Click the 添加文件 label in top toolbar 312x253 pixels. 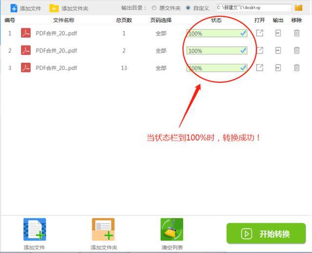30,8
